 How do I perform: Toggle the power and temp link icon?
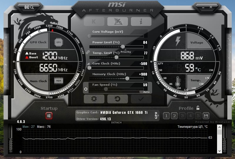pos(88,52)
